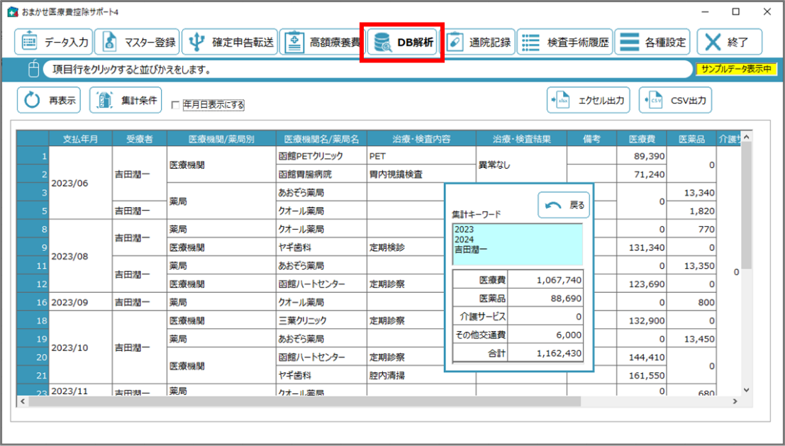The image size is (785, 446).
Task: Click the horizontal scrollbar right arrow
Action: coord(735,401)
